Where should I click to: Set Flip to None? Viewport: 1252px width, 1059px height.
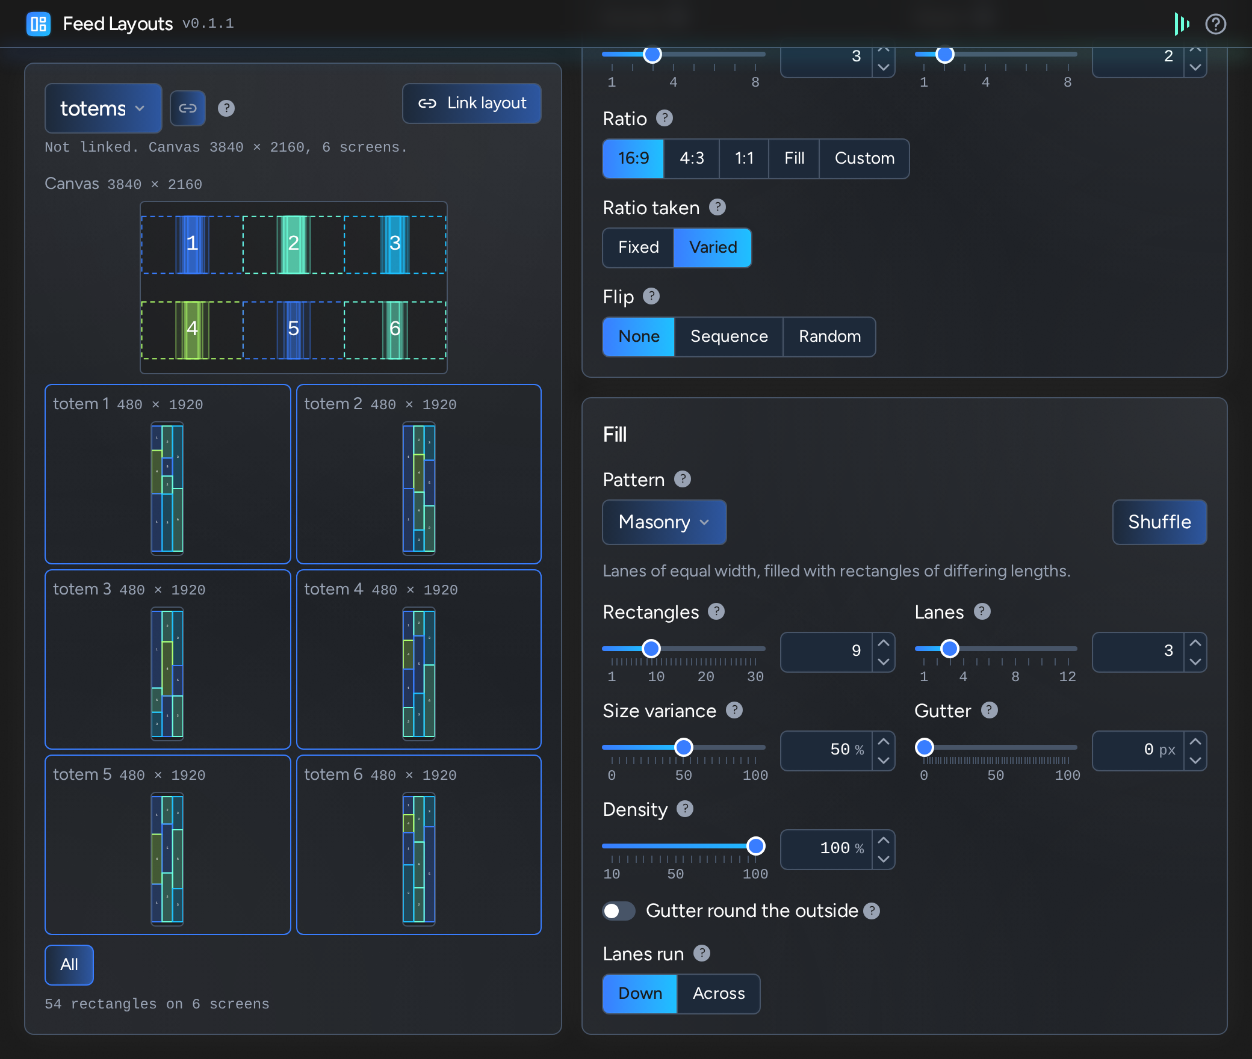[x=639, y=337]
